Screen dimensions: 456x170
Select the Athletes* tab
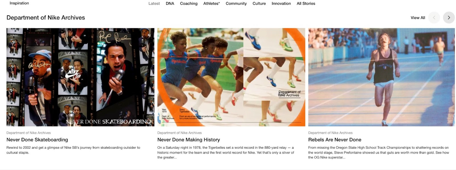[211, 3]
